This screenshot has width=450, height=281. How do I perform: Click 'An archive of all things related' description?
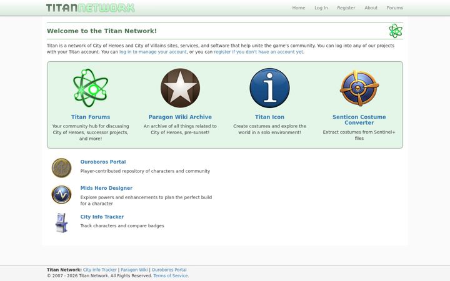click(180, 129)
